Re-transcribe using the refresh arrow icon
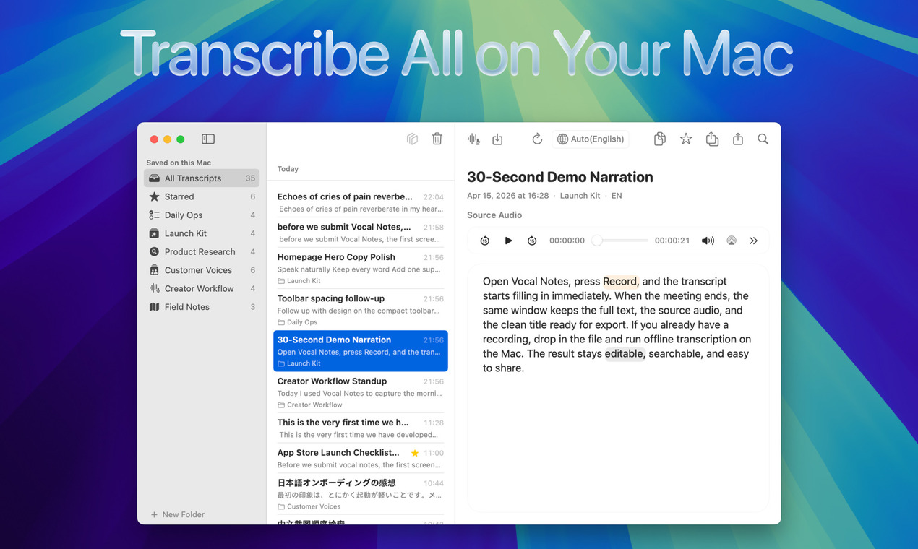918x549 pixels. pos(537,139)
